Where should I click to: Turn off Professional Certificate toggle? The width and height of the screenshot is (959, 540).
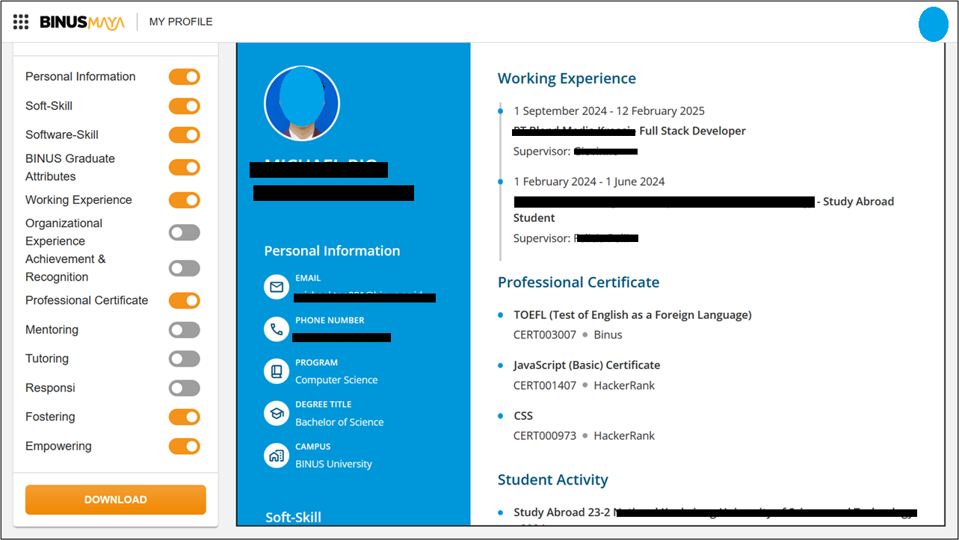[x=185, y=300]
